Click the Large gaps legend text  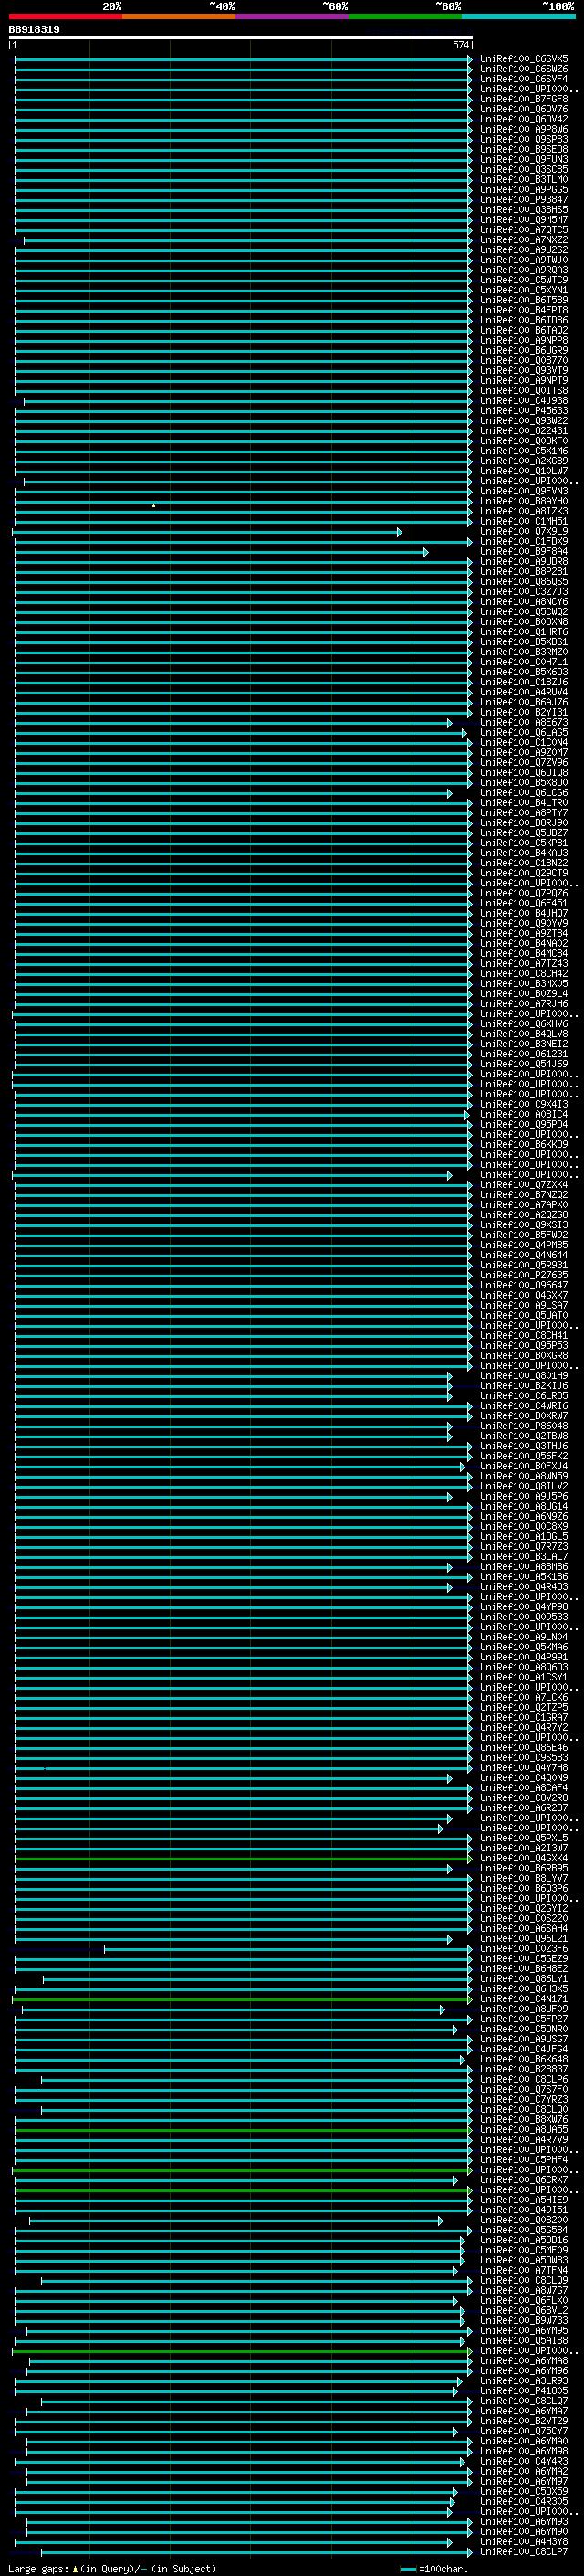[x=112, y=2569]
